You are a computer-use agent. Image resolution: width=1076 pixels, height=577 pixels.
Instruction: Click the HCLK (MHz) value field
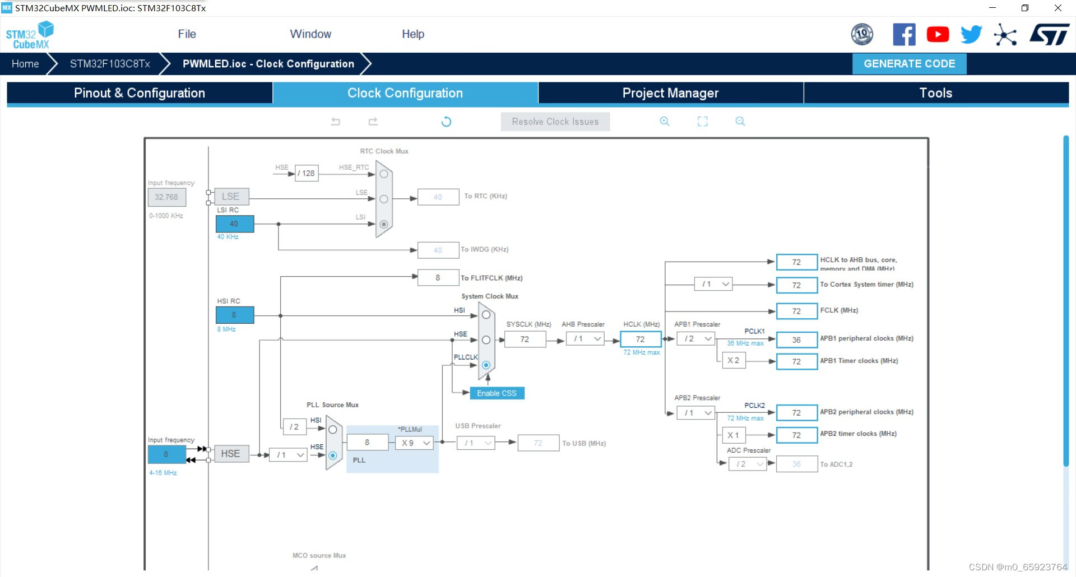(641, 339)
